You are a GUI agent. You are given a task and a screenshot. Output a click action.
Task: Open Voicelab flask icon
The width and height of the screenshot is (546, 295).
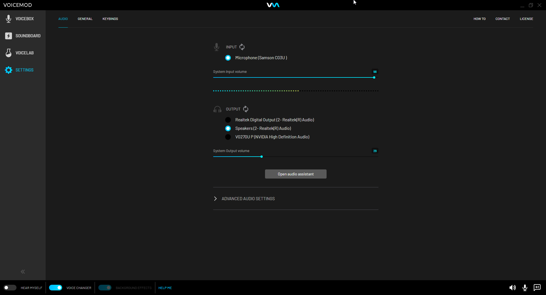pyautogui.click(x=9, y=53)
